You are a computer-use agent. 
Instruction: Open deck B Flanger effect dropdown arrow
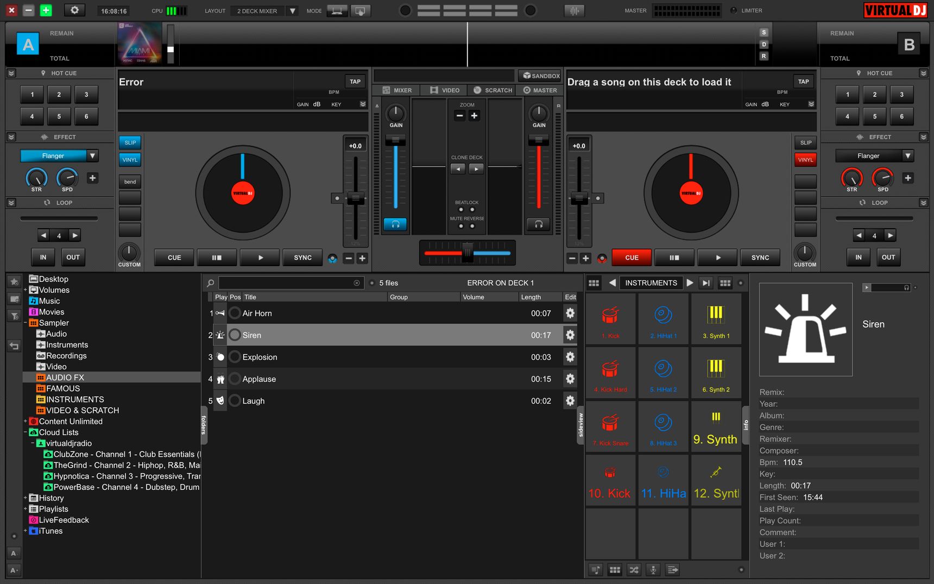[x=907, y=156]
